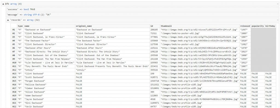Click name cell "Alison Eastwood"

[49, 92]
